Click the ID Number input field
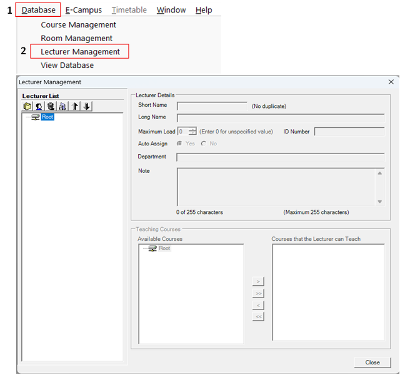This screenshot has height=375, width=400. click(349, 132)
